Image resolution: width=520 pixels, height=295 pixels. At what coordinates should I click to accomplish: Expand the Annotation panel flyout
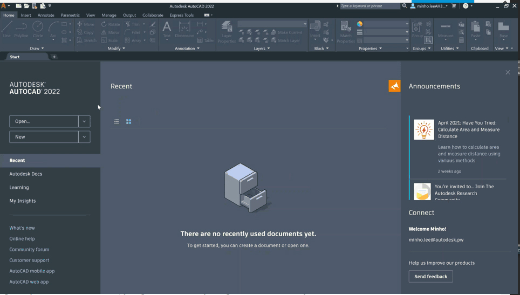click(187, 49)
